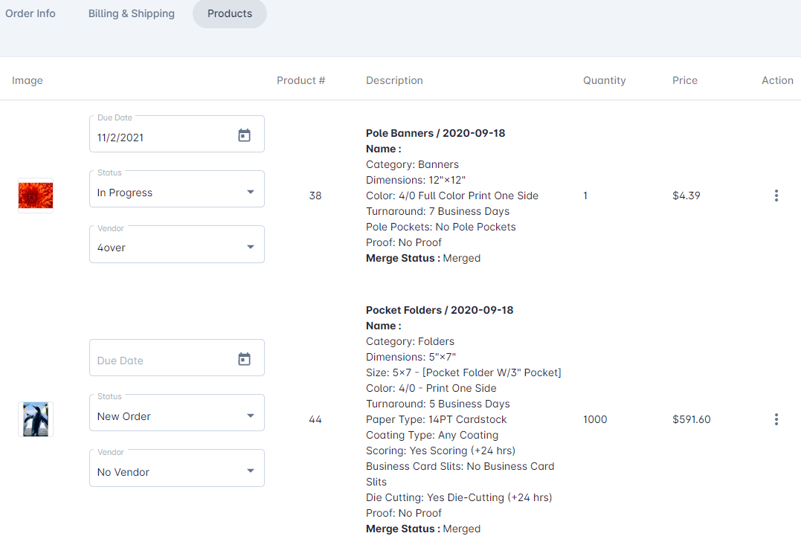Screen dimensions: 801x539
Task: Click the Proof: No Proof line under Pole Banners
Action: point(404,242)
